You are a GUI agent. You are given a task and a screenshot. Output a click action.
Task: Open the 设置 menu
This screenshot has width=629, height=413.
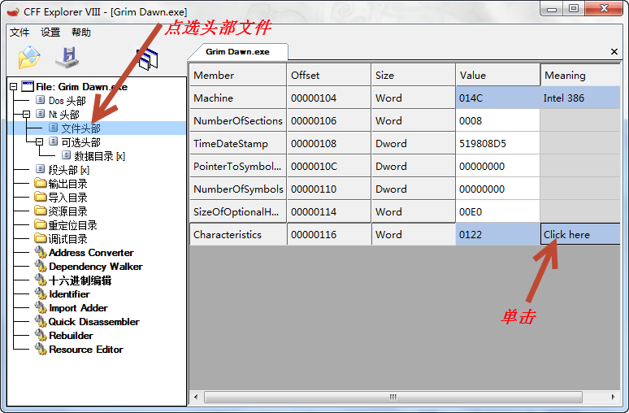[50, 33]
